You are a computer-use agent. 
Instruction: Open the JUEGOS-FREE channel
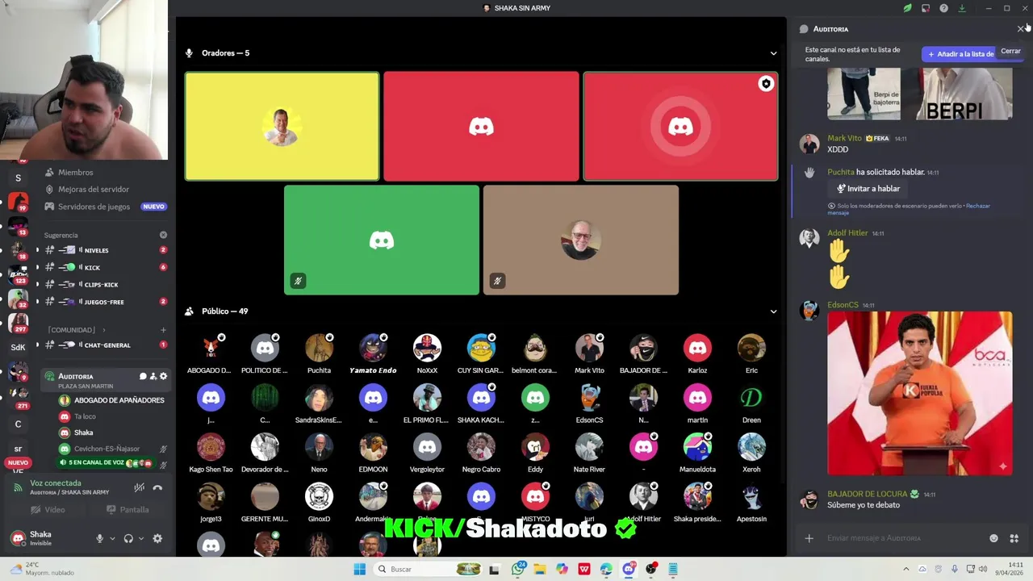pos(105,301)
